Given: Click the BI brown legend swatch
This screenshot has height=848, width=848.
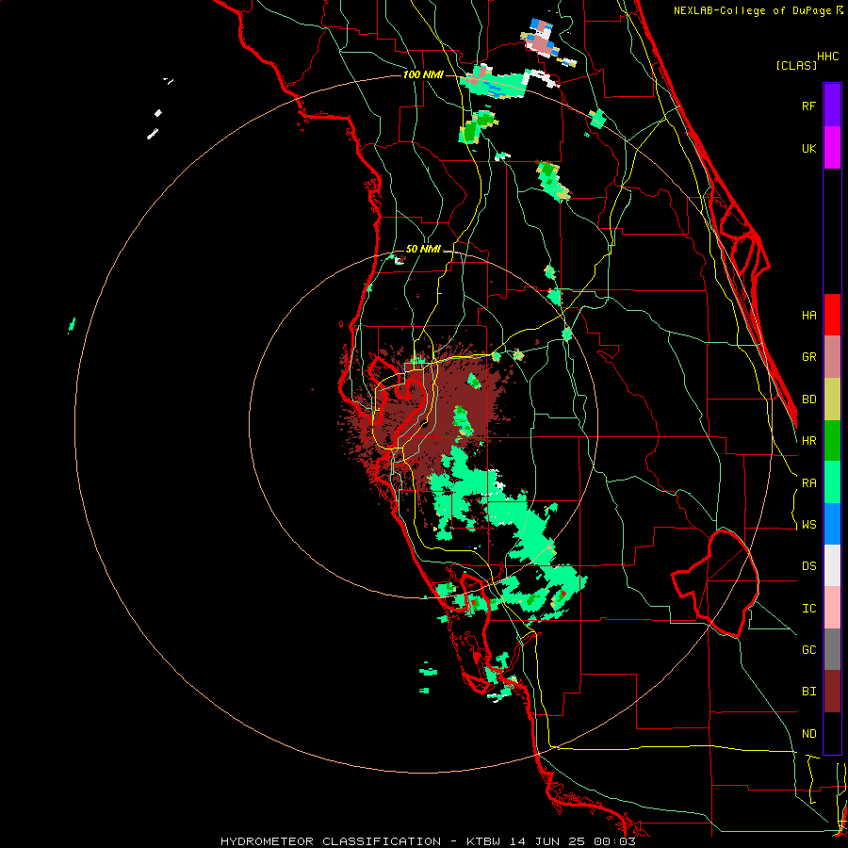Looking at the screenshot, I should pyautogui.click(x=832, y=692).
